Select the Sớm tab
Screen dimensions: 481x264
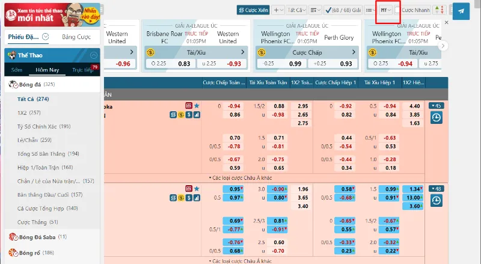(x=17, y=70)
